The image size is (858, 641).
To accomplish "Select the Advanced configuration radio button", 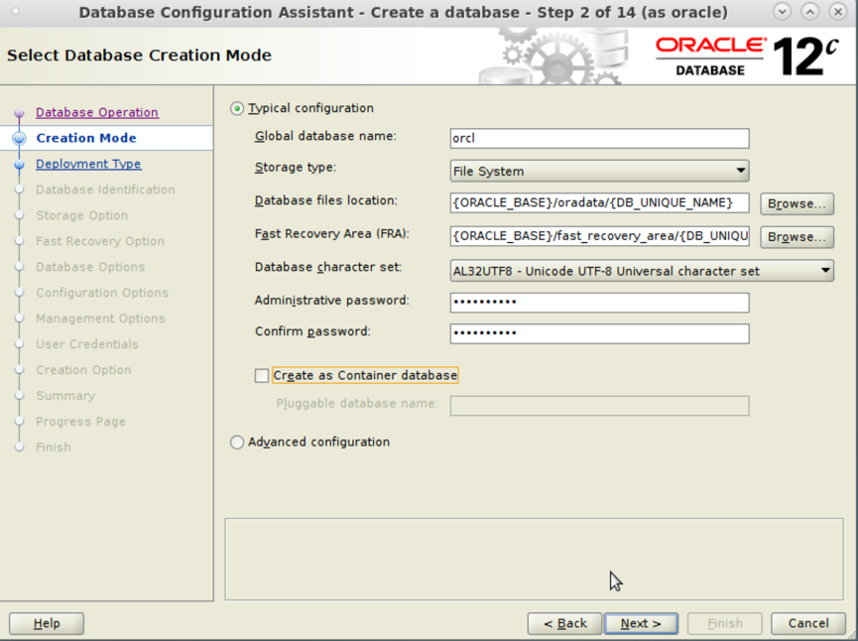I will coord(236,442).
